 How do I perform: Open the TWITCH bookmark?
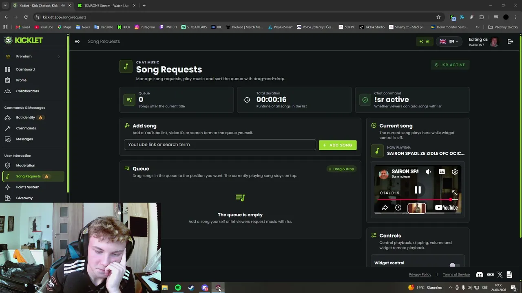(x=168, y=27)
